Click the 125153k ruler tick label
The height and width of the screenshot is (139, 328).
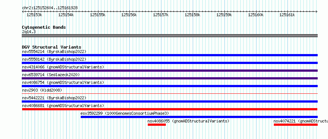[35, 15]
